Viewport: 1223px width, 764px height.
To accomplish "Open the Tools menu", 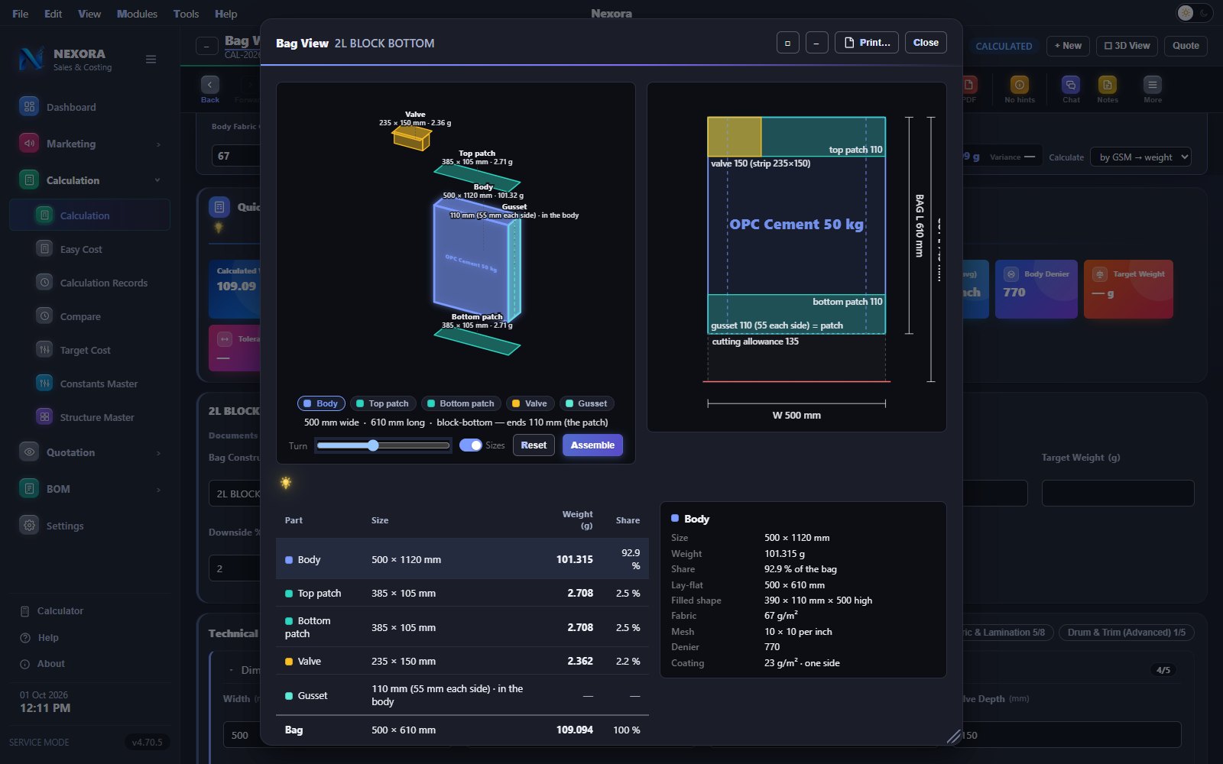I will [x=186, y=14].
